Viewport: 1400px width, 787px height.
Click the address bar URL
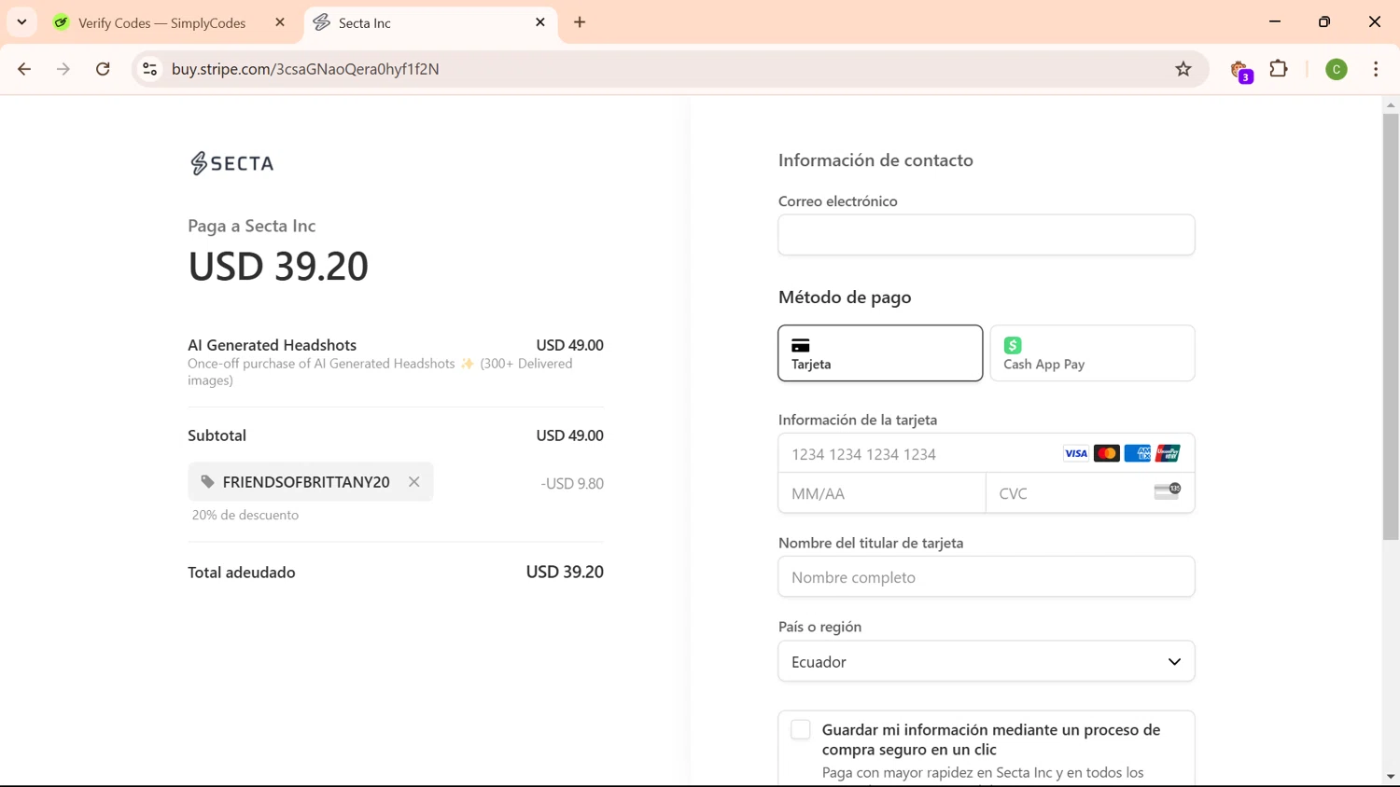pos(305,69)
